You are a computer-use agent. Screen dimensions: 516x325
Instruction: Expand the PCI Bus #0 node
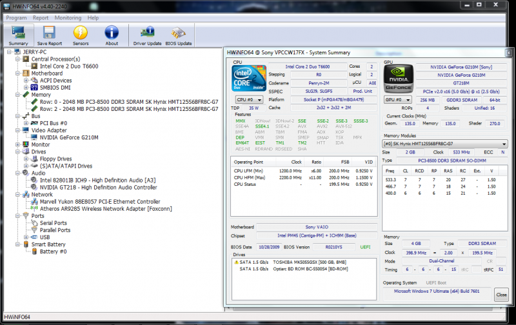pos(26,123)
